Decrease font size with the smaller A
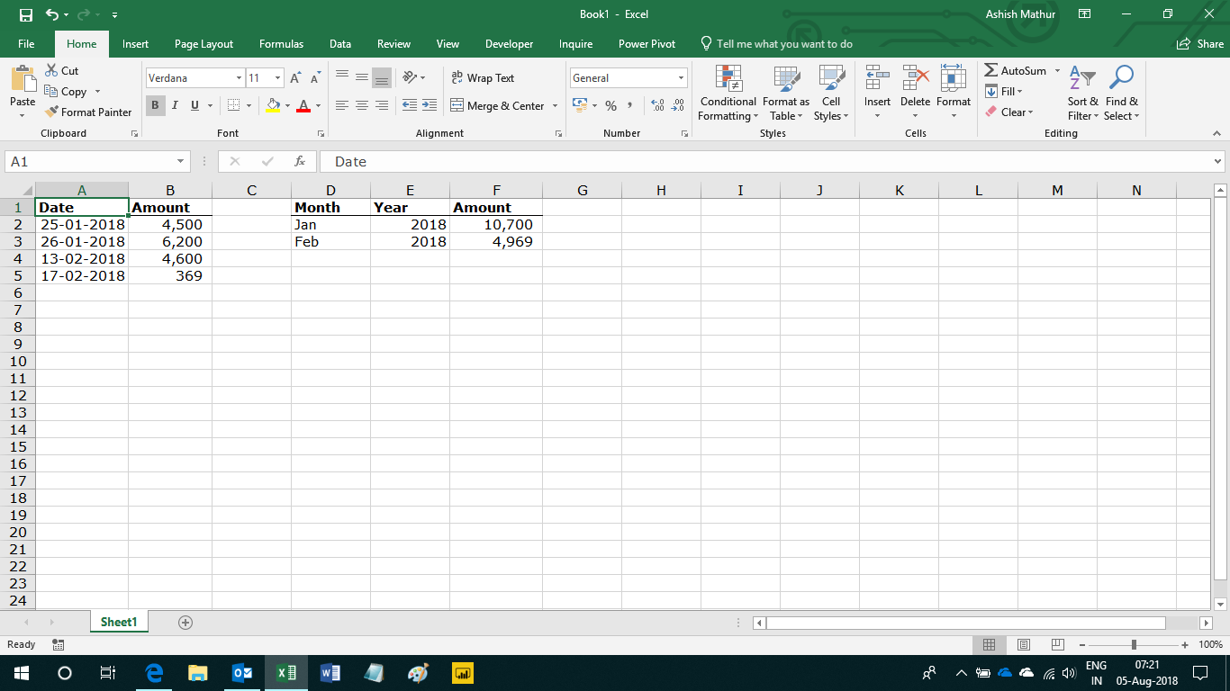 tap(314, 78)
